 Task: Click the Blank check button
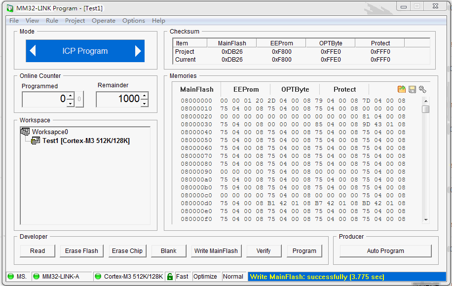pyautogui.click(x=169, y=251)
